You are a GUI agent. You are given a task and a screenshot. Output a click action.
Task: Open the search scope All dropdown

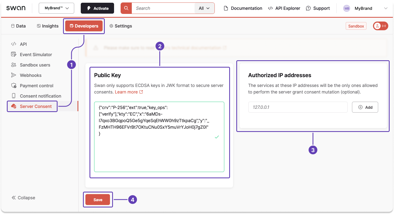click(204, 8)
